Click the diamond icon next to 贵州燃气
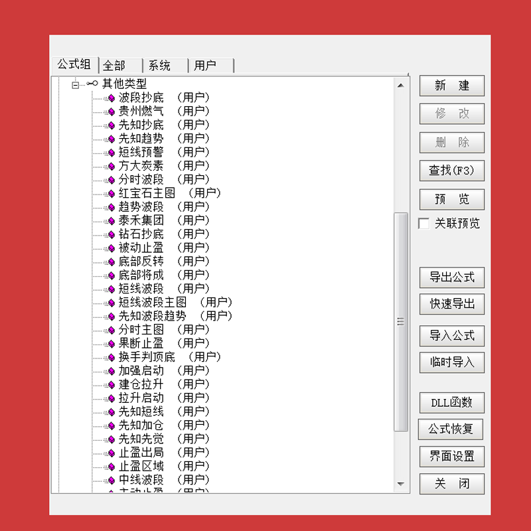This screenshot has width=531, height=531. point(111,112)
